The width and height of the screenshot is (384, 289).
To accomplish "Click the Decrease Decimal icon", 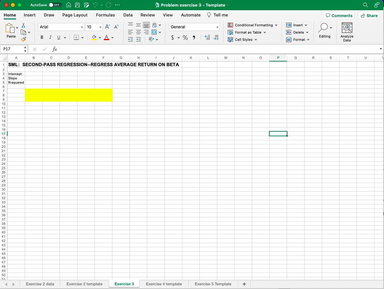I will (216, 38).
